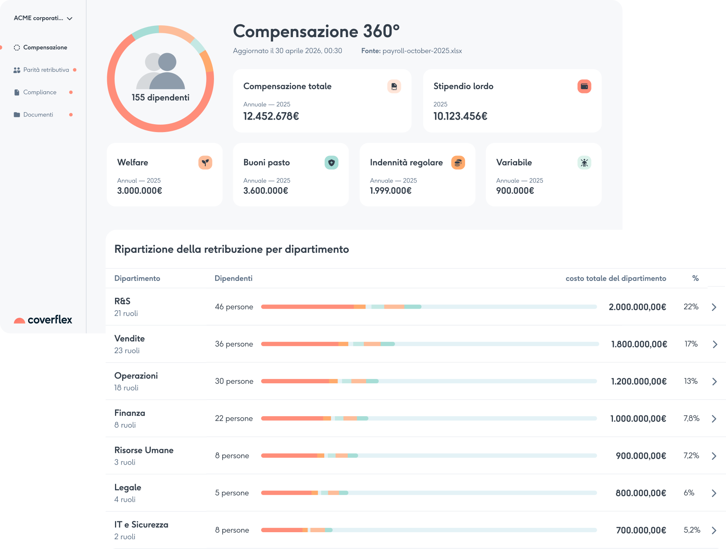The height and width of the screenshot is (549, 726).
Task: Expand the Finanza department row chevron
Action: pyautogui.click(x=714, y=418)
